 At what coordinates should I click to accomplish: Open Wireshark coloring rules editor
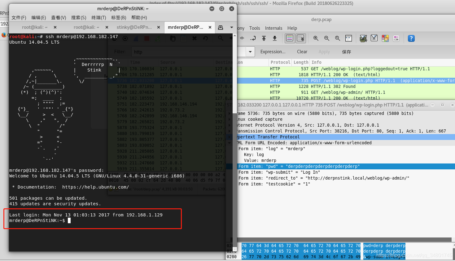pos(385,38)
